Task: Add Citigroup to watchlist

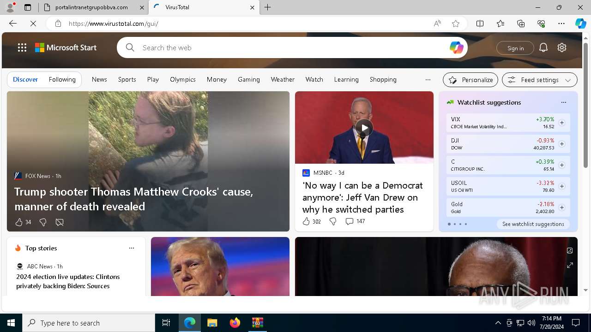Action: pyautogui.click(x=562, y=165)
